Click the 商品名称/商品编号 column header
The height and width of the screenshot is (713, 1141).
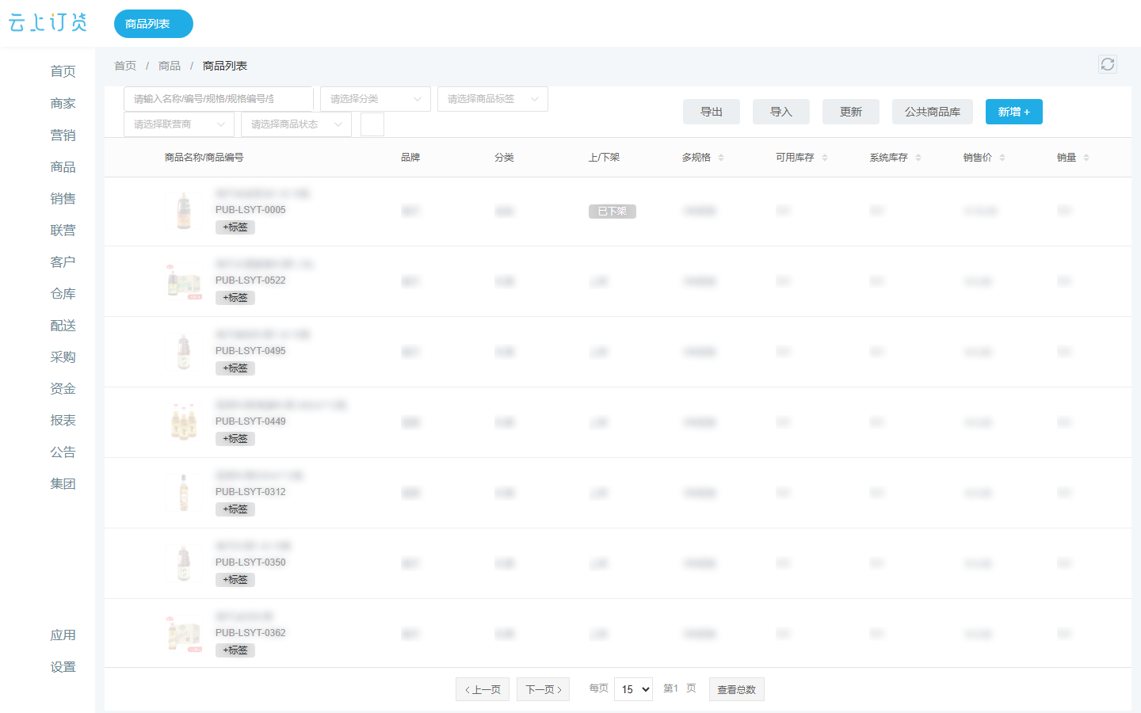tap(204, 158)
